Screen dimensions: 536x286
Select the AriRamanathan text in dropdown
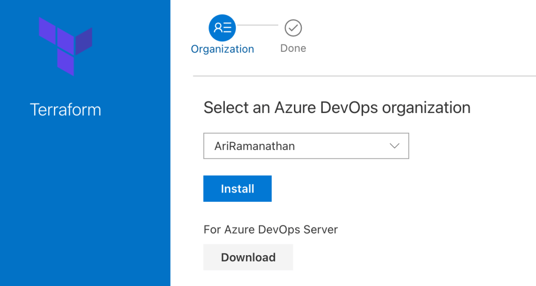(x=255, y=146)
